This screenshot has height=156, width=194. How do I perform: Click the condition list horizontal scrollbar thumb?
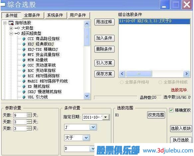pyautogui.click(x=139, y=74)
